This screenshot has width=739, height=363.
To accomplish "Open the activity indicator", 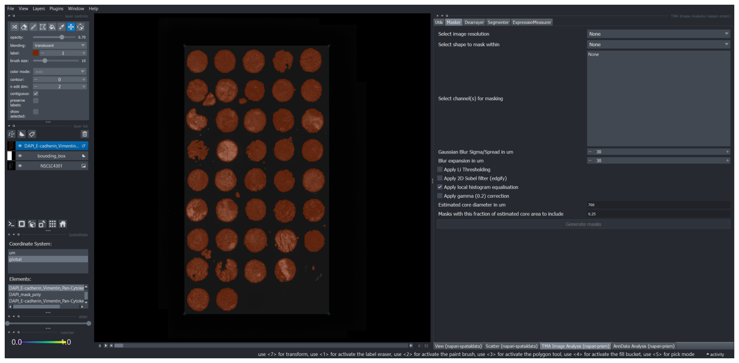I will (715, 355).
